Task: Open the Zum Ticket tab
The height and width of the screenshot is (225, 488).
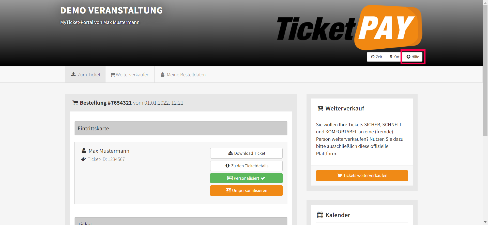Action: coord(85,75)
